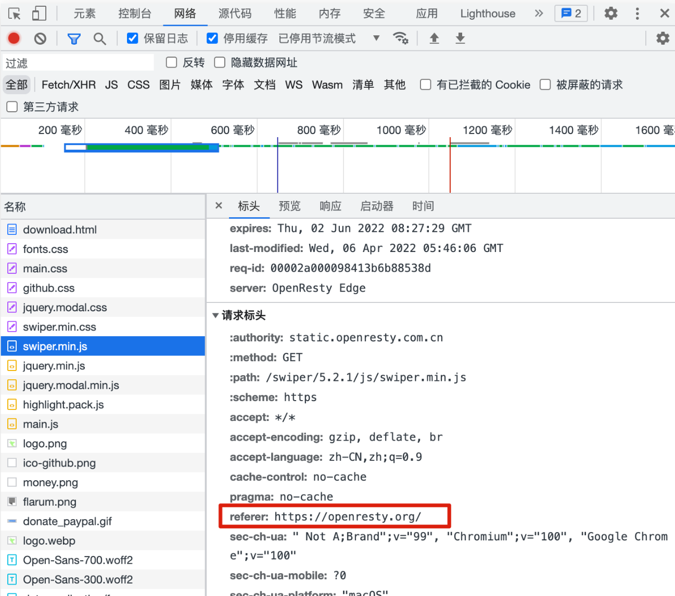Enable 第三方请求 checkbox
The width and height of the screenshot is (675, 596).
click(x=11, y=107)
